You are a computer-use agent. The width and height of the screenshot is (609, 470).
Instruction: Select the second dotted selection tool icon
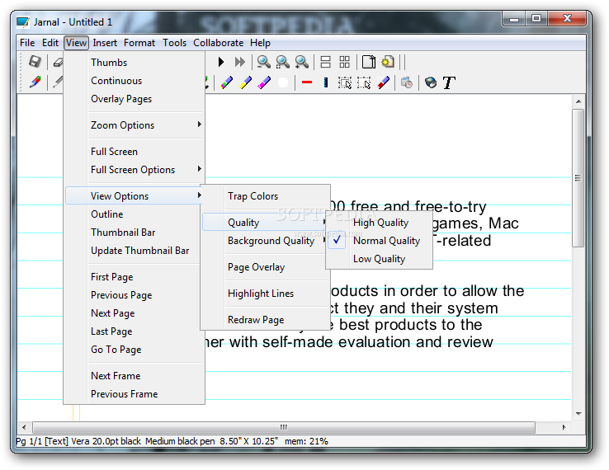[364, 82]
